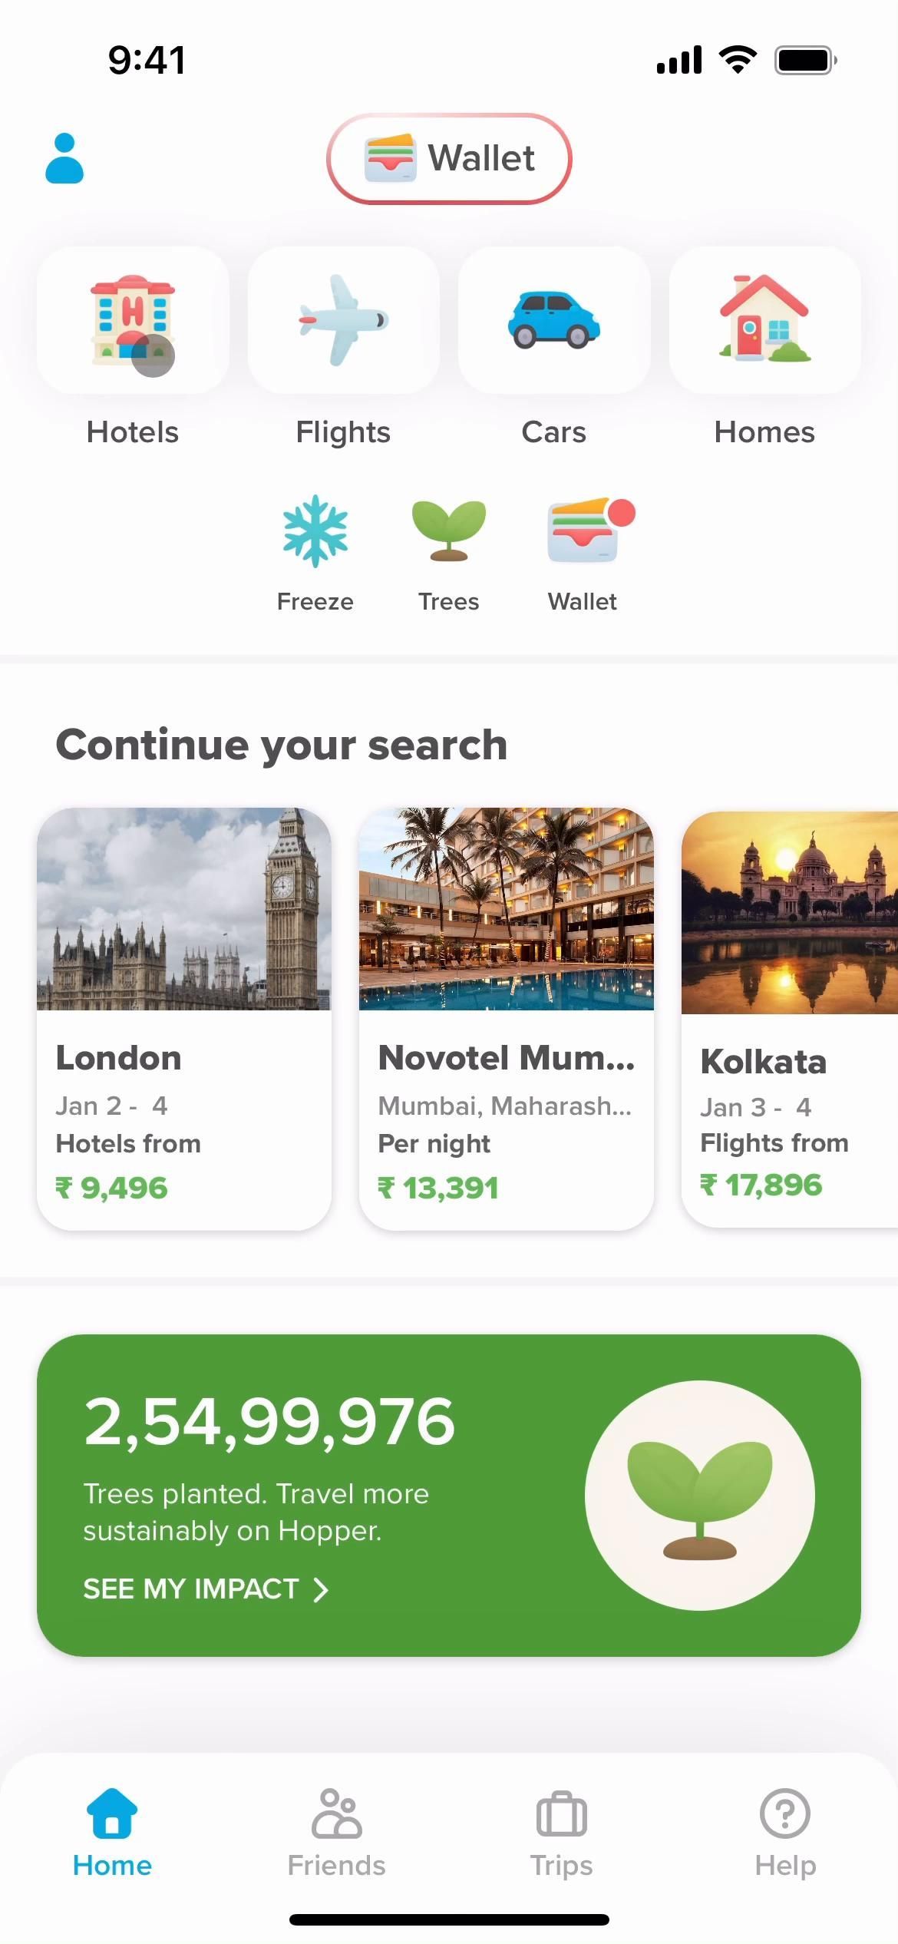
Task: Select the Flights airplane icon
Action: coord(343,320)
